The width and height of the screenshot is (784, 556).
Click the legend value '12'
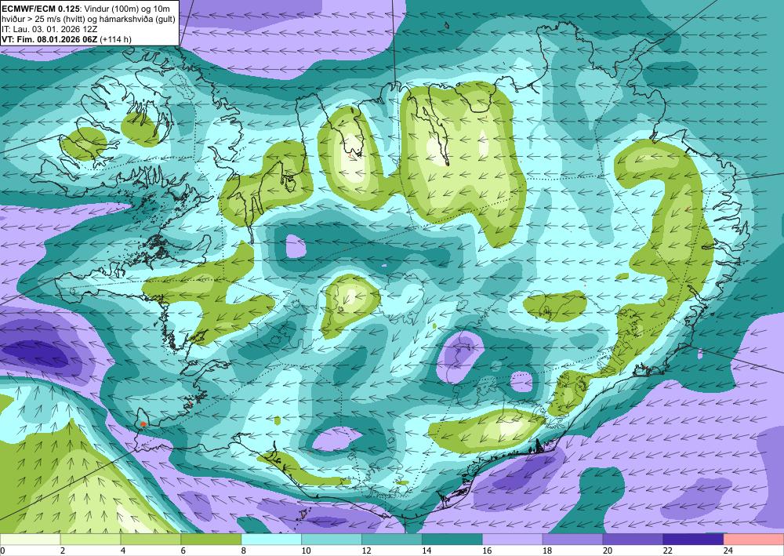click(366, 551)
